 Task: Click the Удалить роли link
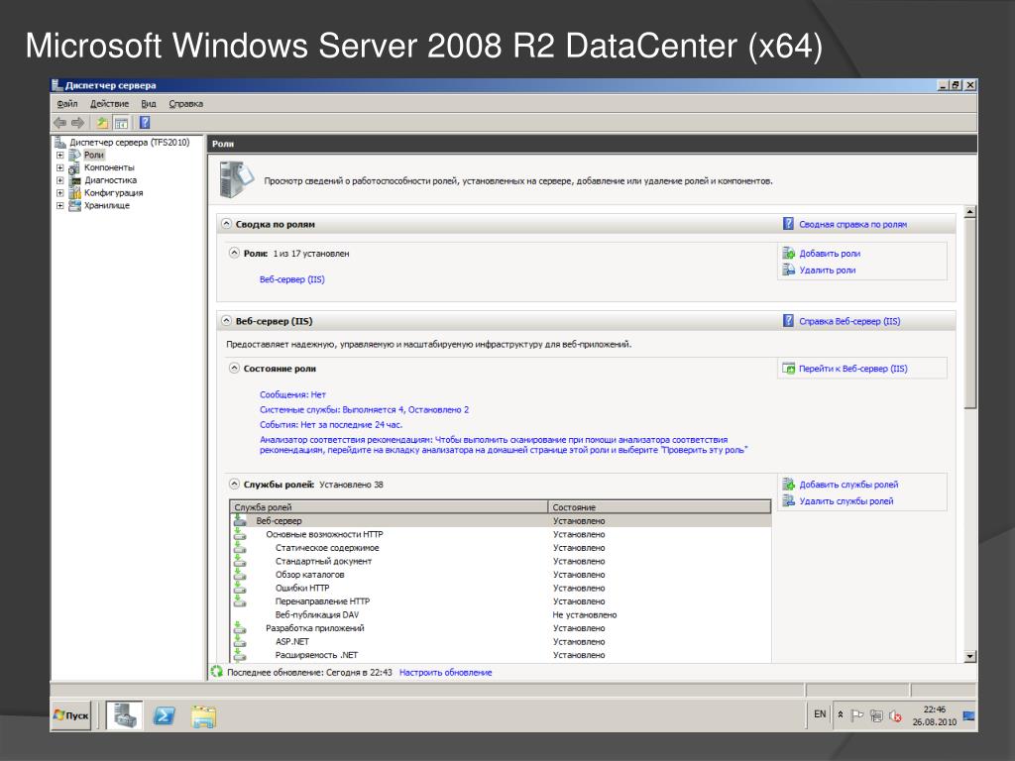[828, 271]
